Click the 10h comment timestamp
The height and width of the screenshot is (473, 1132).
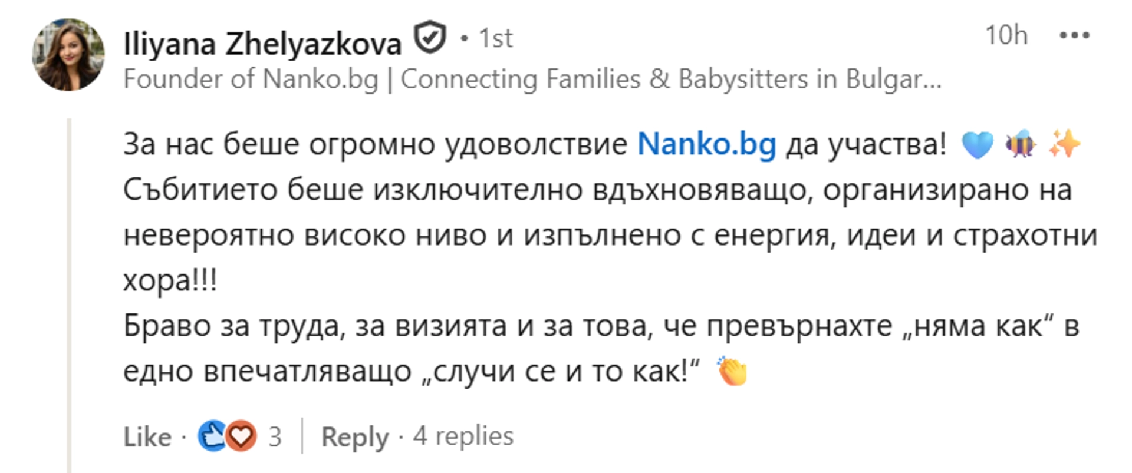(1006, 35)
